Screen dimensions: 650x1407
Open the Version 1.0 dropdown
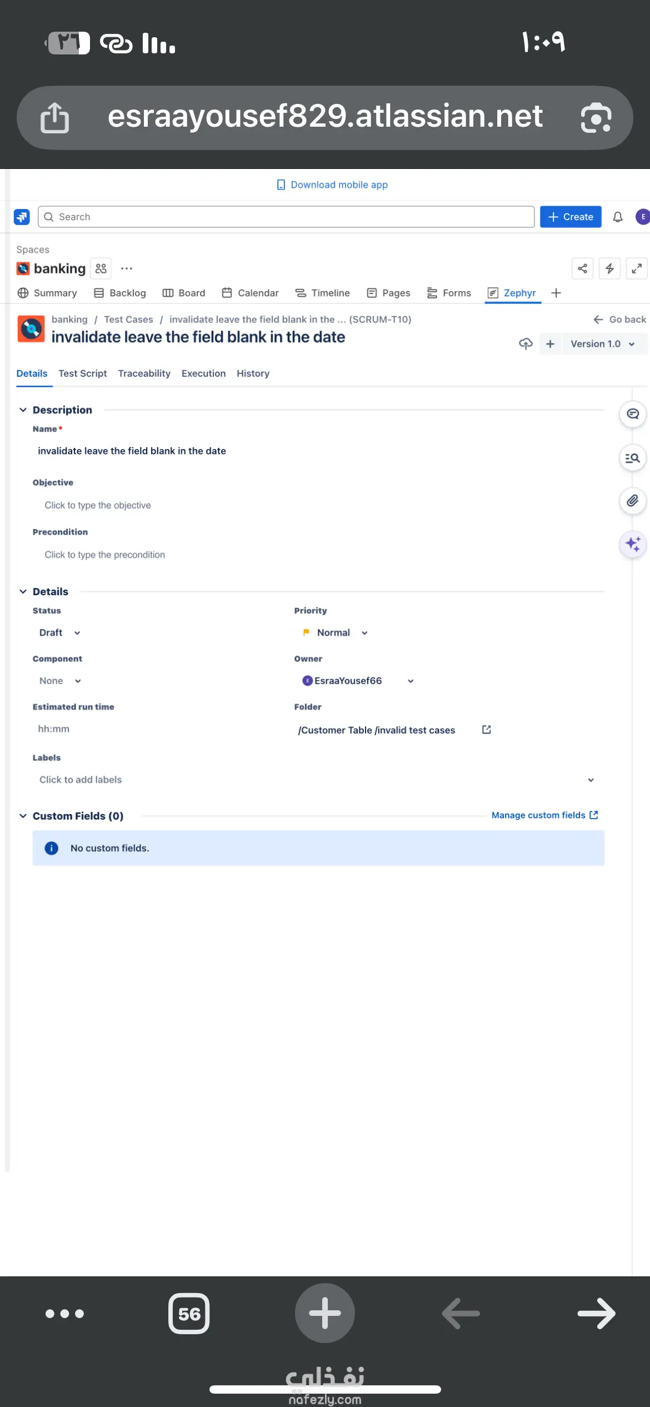(602, 344)
